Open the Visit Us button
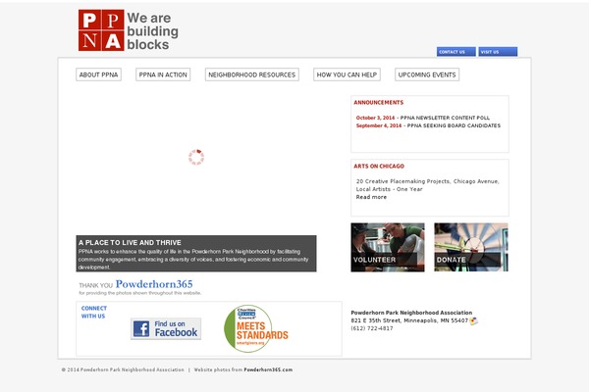This screenshot has width=589, height=392. coord(498,52)
